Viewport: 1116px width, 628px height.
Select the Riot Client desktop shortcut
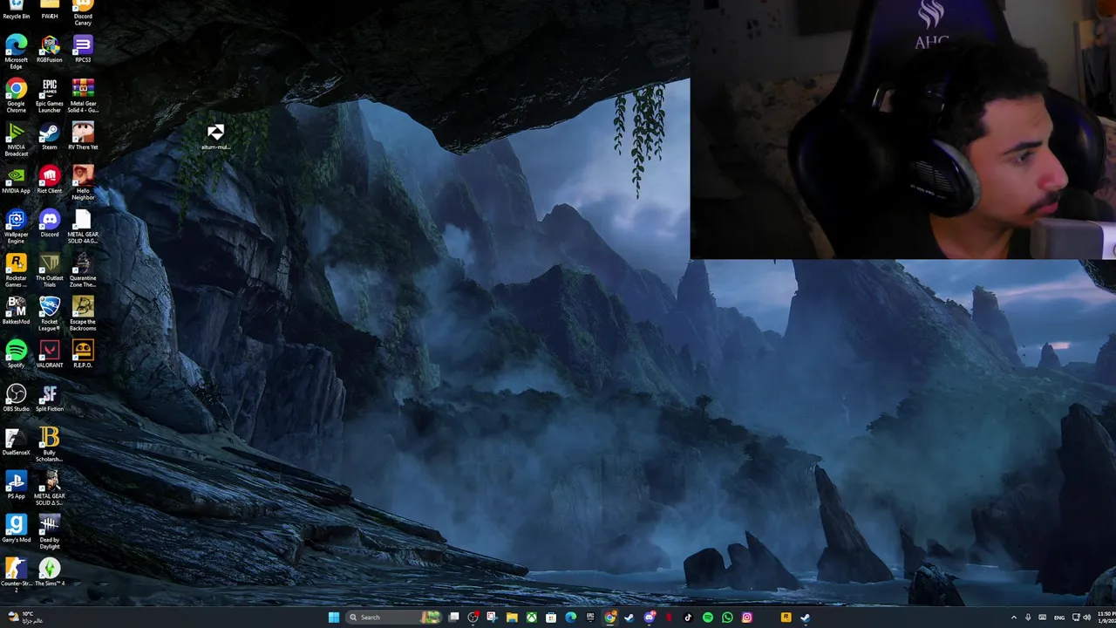[x=50, y=180]
